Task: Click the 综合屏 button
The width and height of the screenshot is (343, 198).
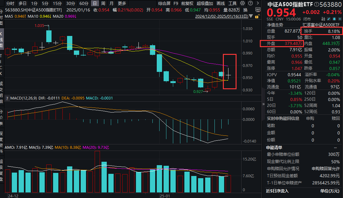Action: [x=164, y=3]
